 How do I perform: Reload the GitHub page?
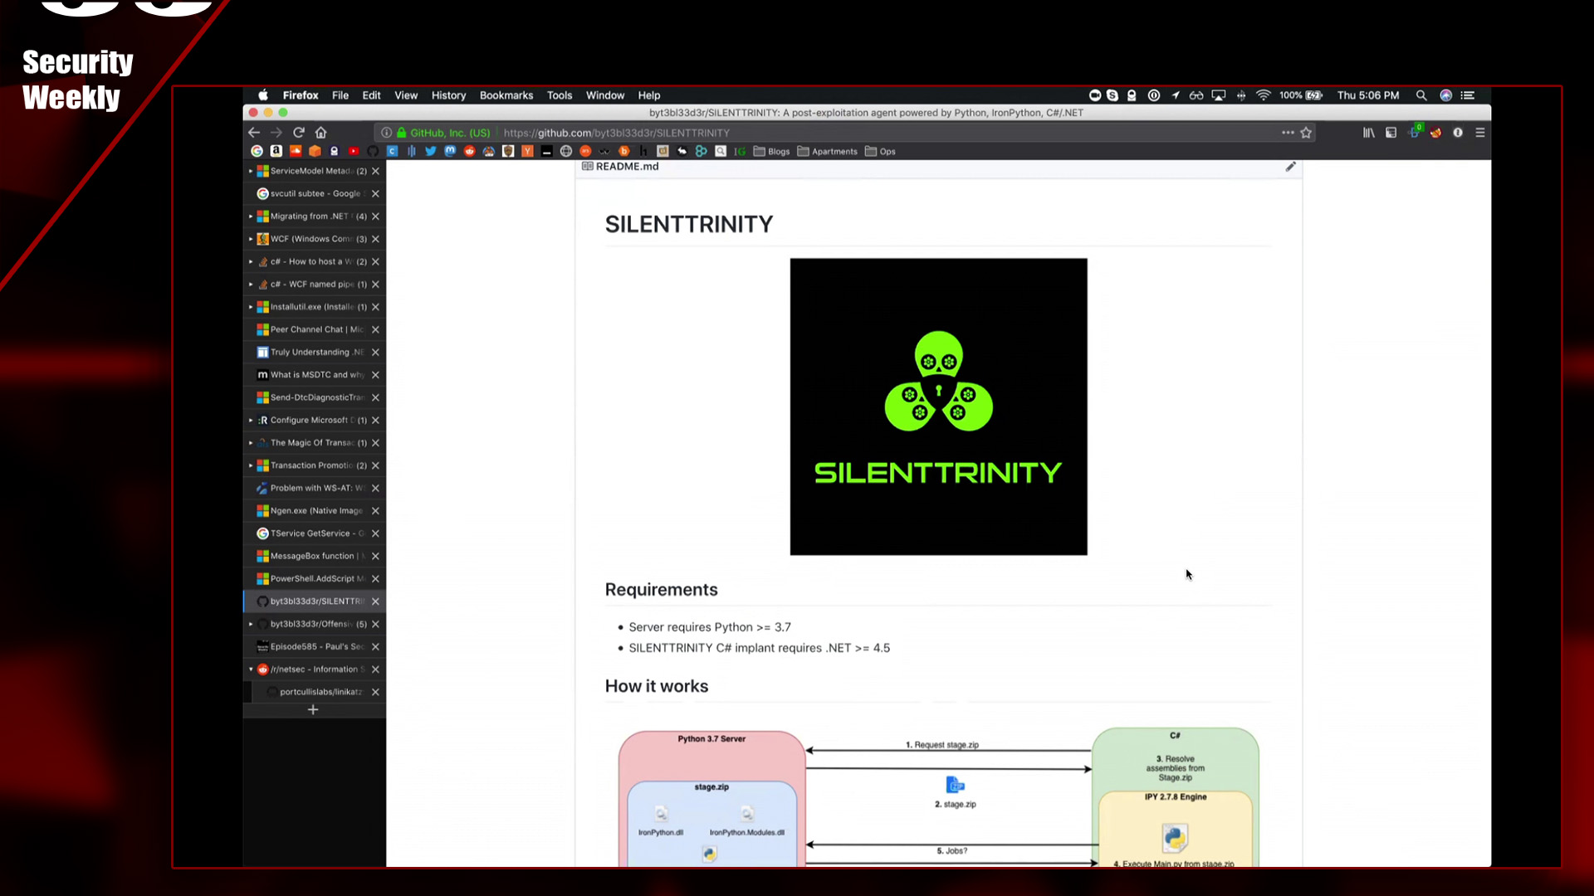299,133
